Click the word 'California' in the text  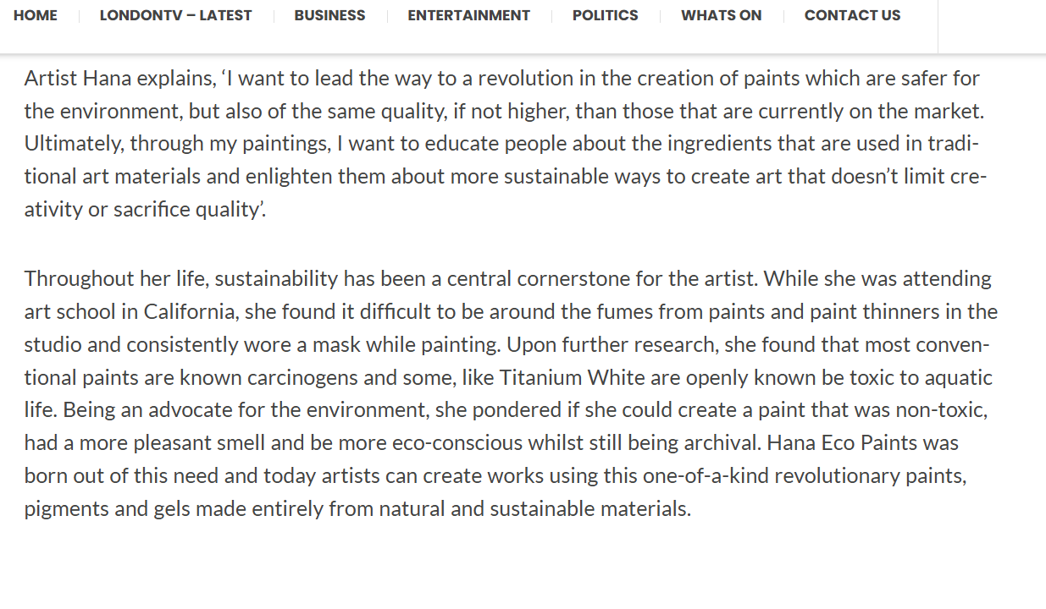[188, 311]
